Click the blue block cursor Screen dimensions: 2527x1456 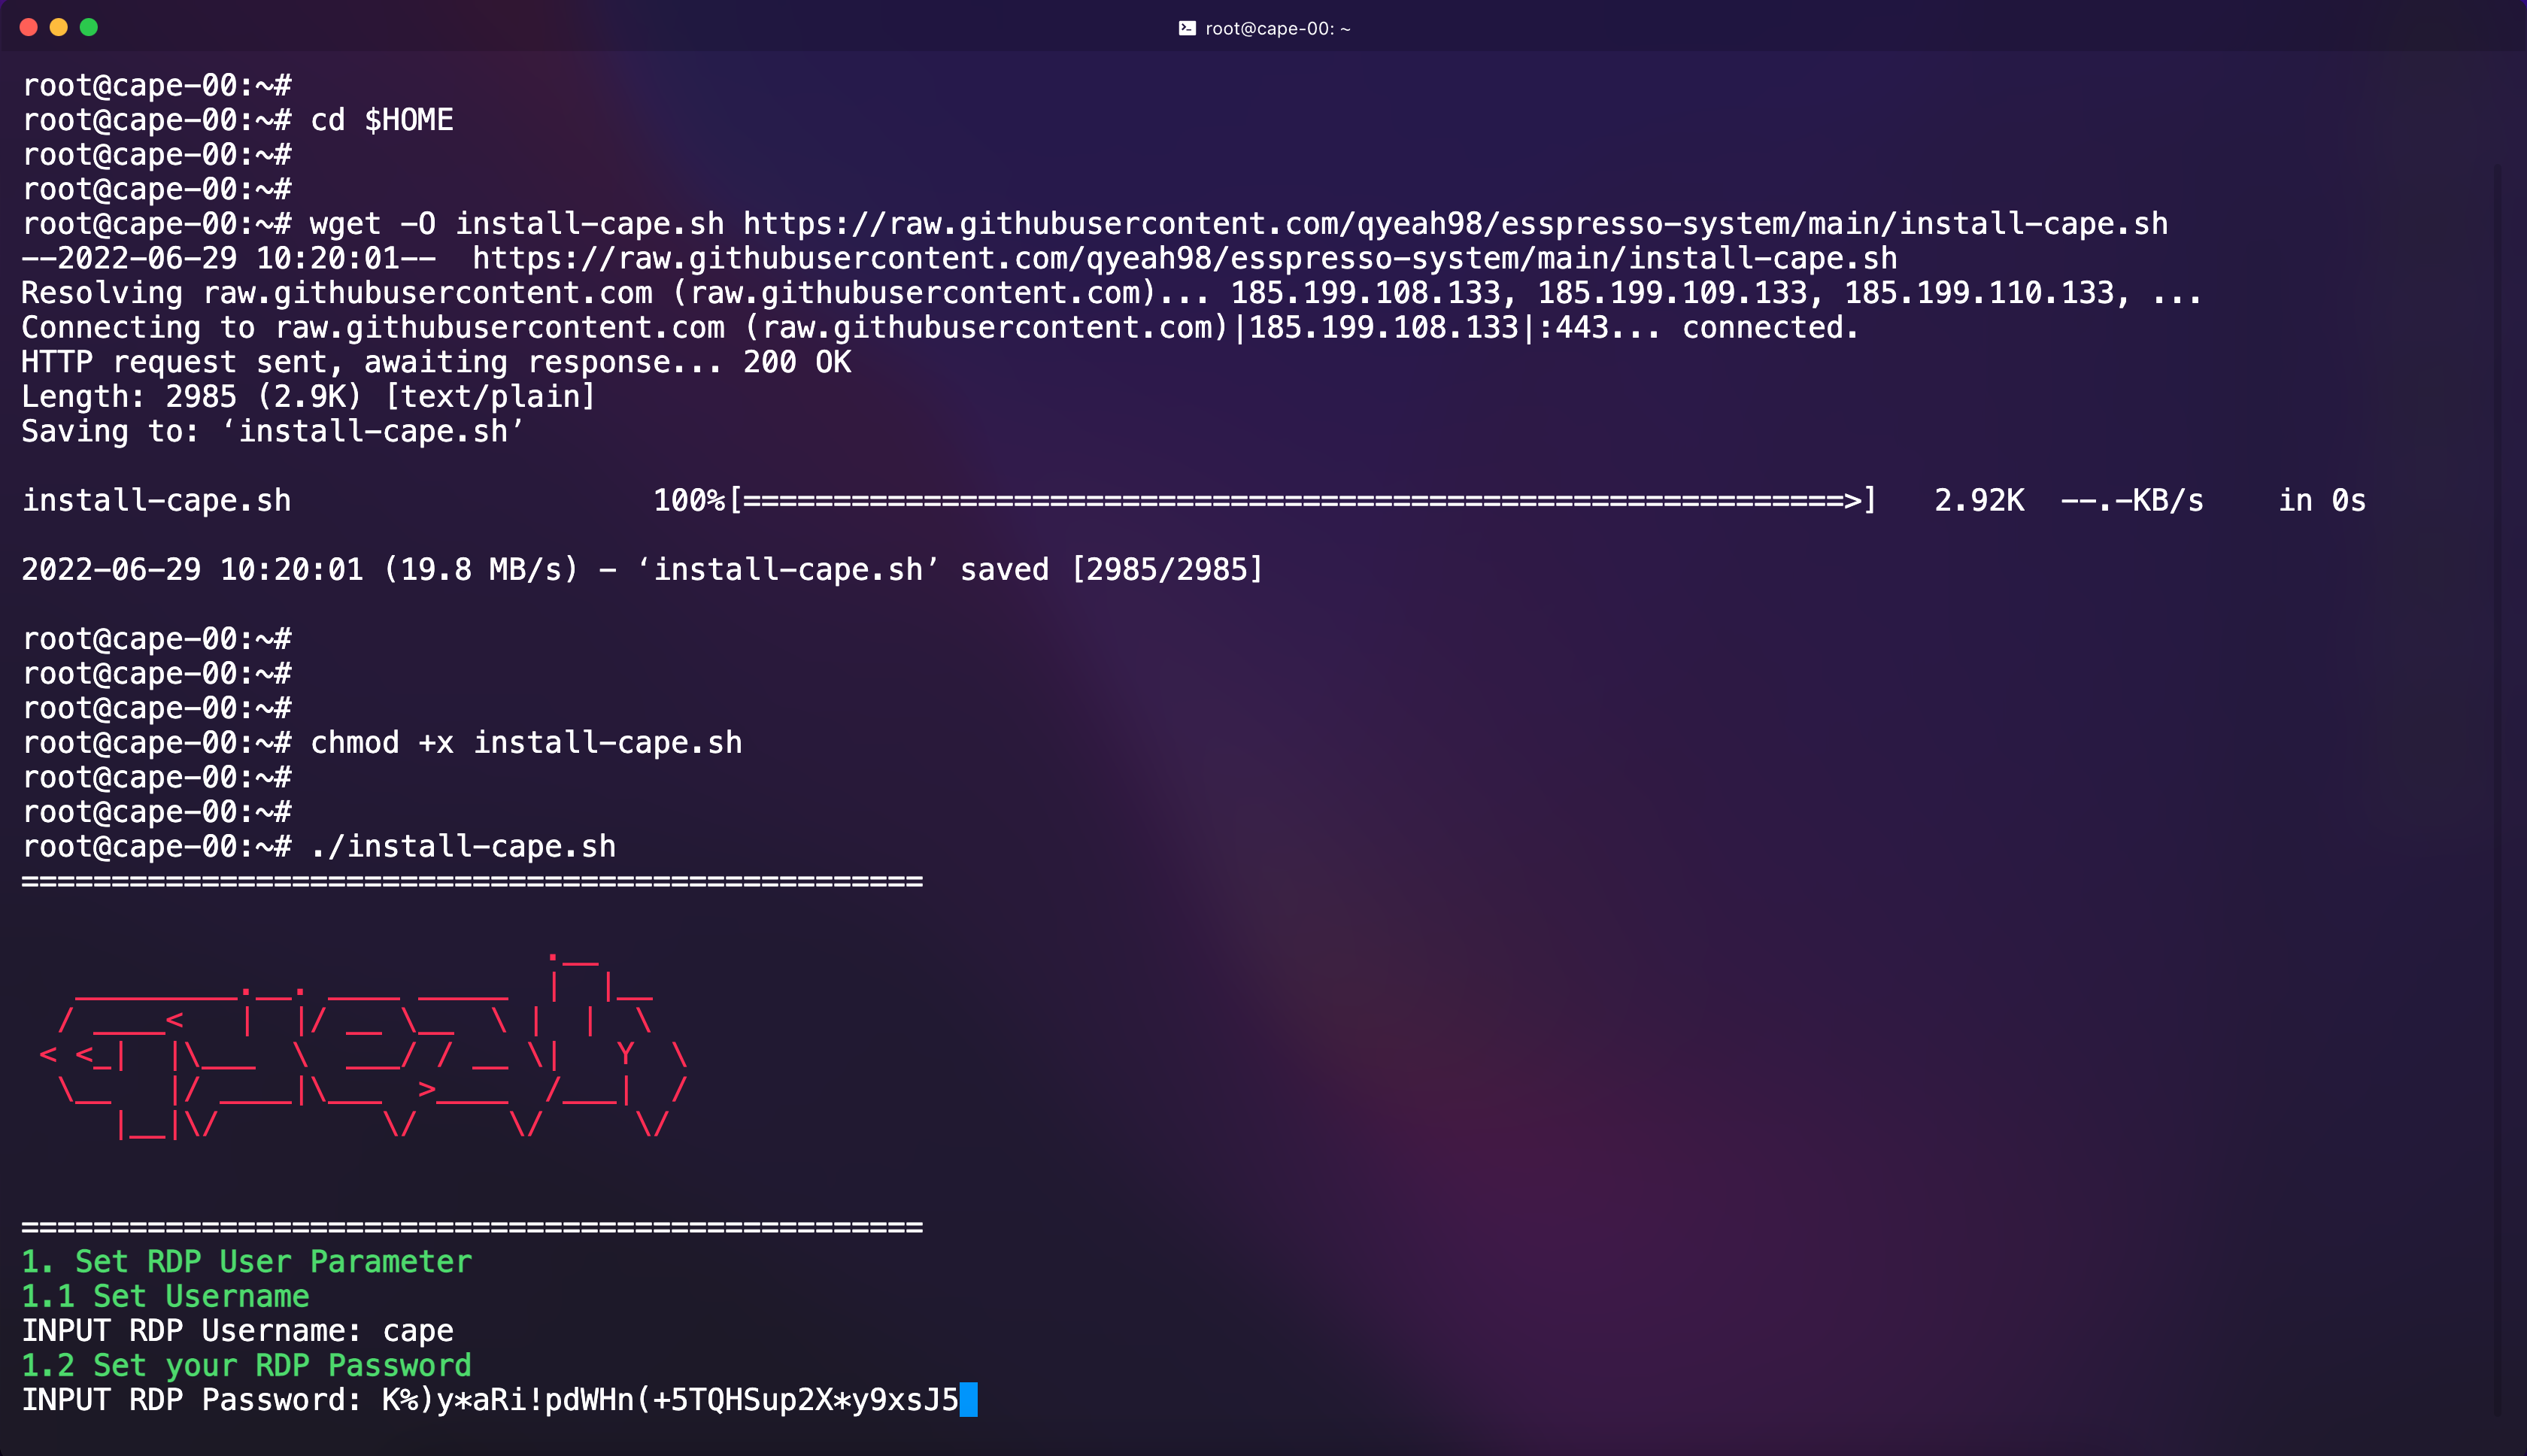968,1400
